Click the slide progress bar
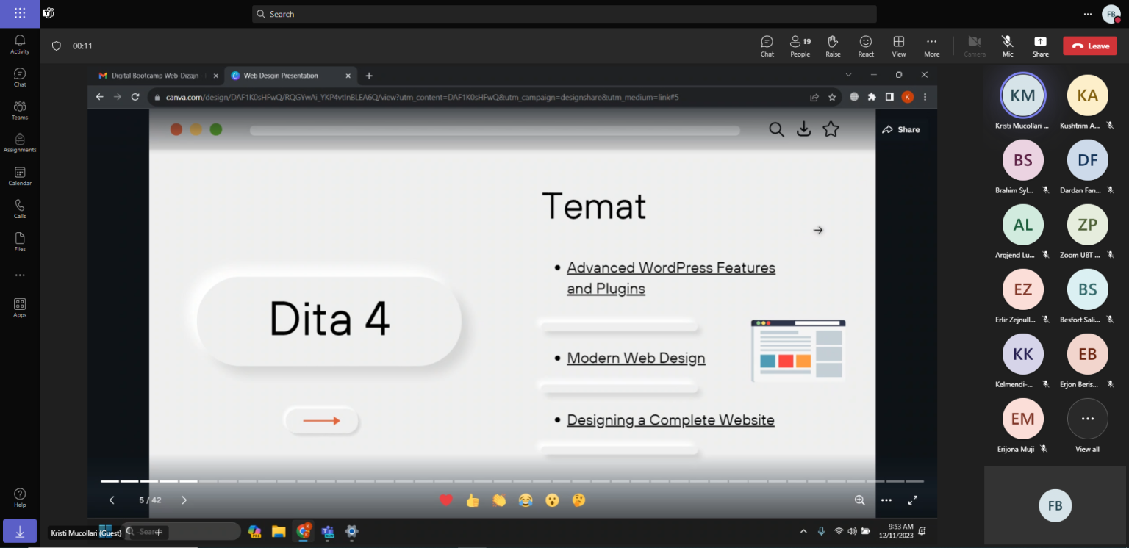1129x548 pixels. 512,481
